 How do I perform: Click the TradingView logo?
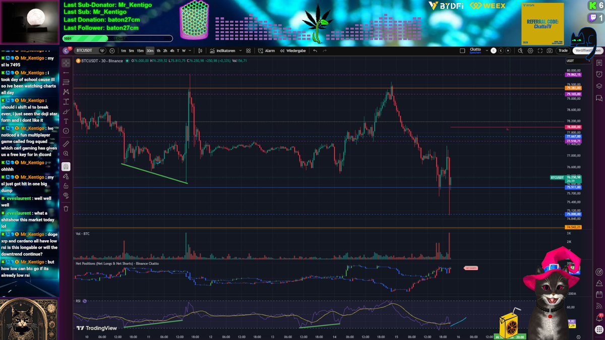97,328
